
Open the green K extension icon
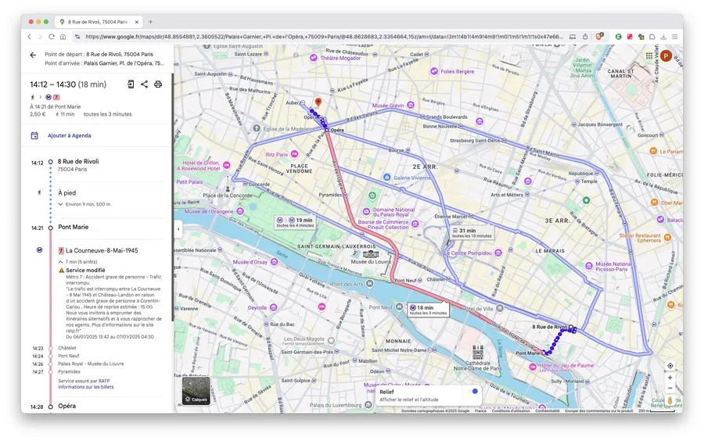coord(618,37)
